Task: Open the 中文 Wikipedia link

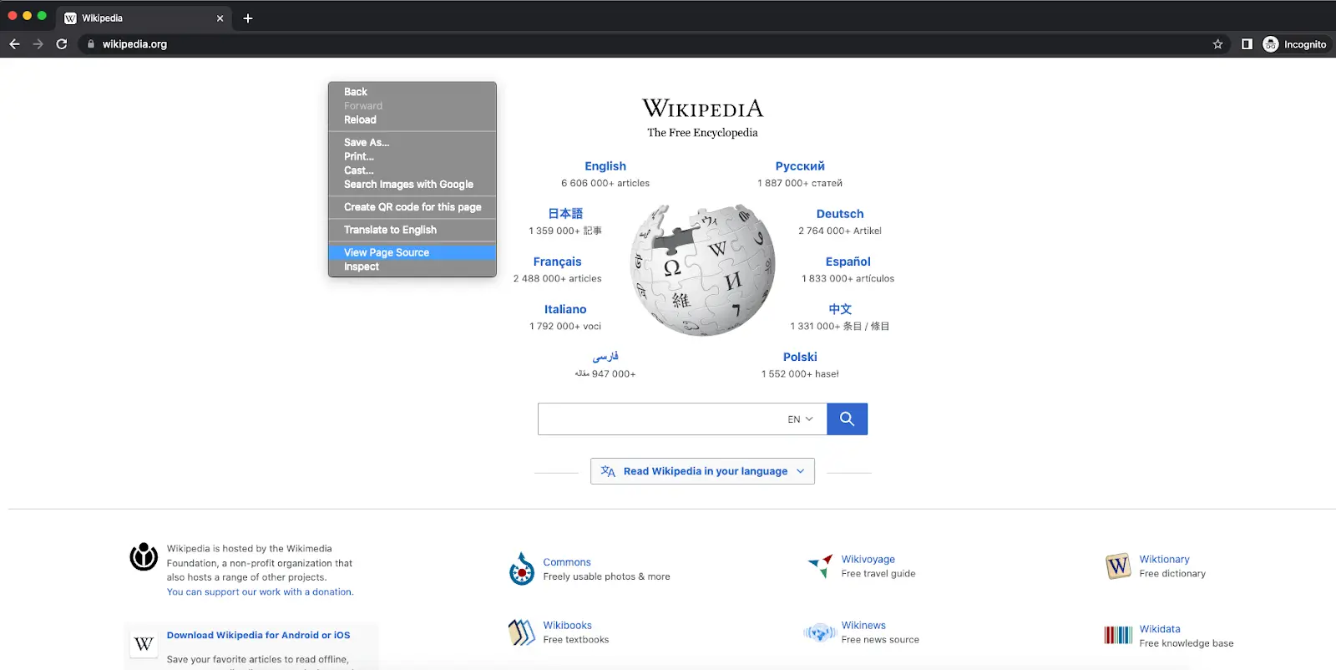Action: click(x=840, y=309)
